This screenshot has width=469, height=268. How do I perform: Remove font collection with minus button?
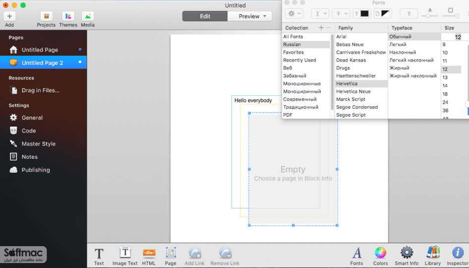pos(329,28)
